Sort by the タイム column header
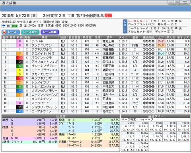The width and height of the screenshot is (191, 153). click(x=123, y=37)
